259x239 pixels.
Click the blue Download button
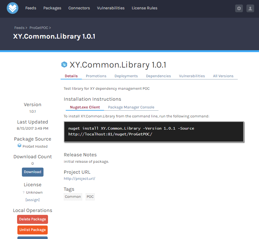click(33, 172)
